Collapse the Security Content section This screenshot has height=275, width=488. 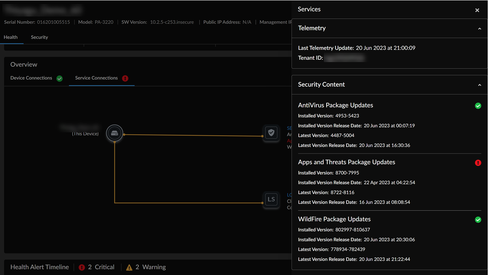point(479,85)
